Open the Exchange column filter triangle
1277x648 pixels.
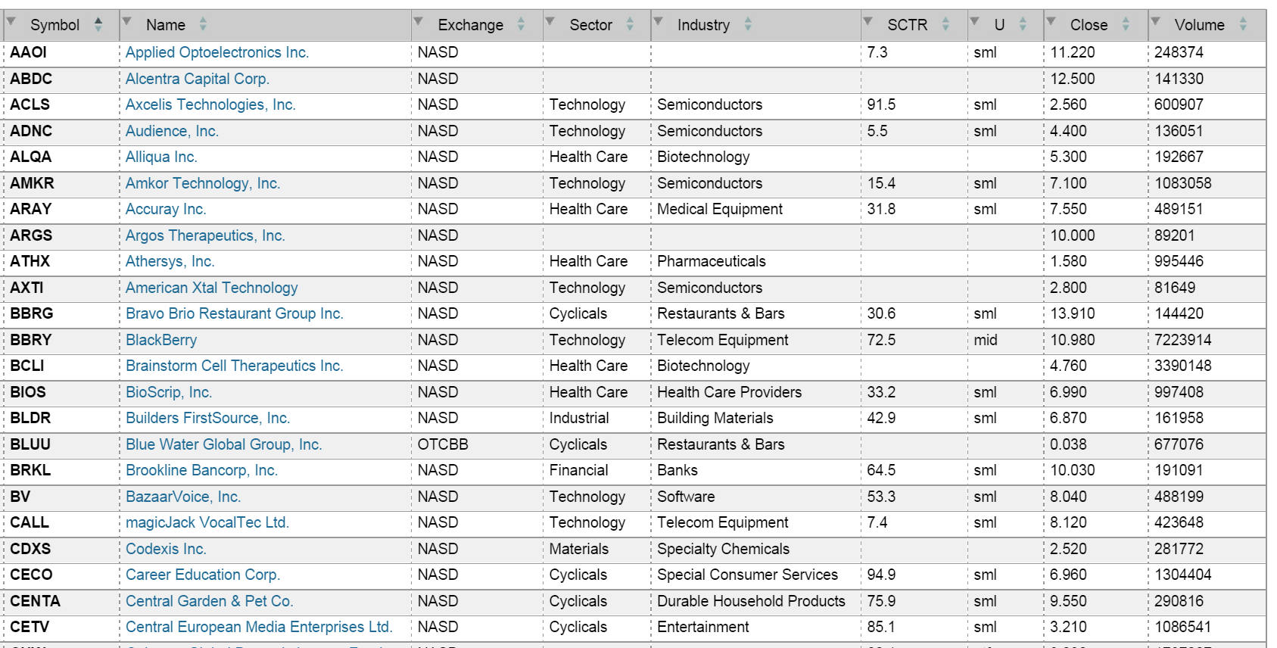pos(418,21)
